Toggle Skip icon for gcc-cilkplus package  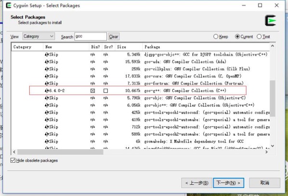47,69
